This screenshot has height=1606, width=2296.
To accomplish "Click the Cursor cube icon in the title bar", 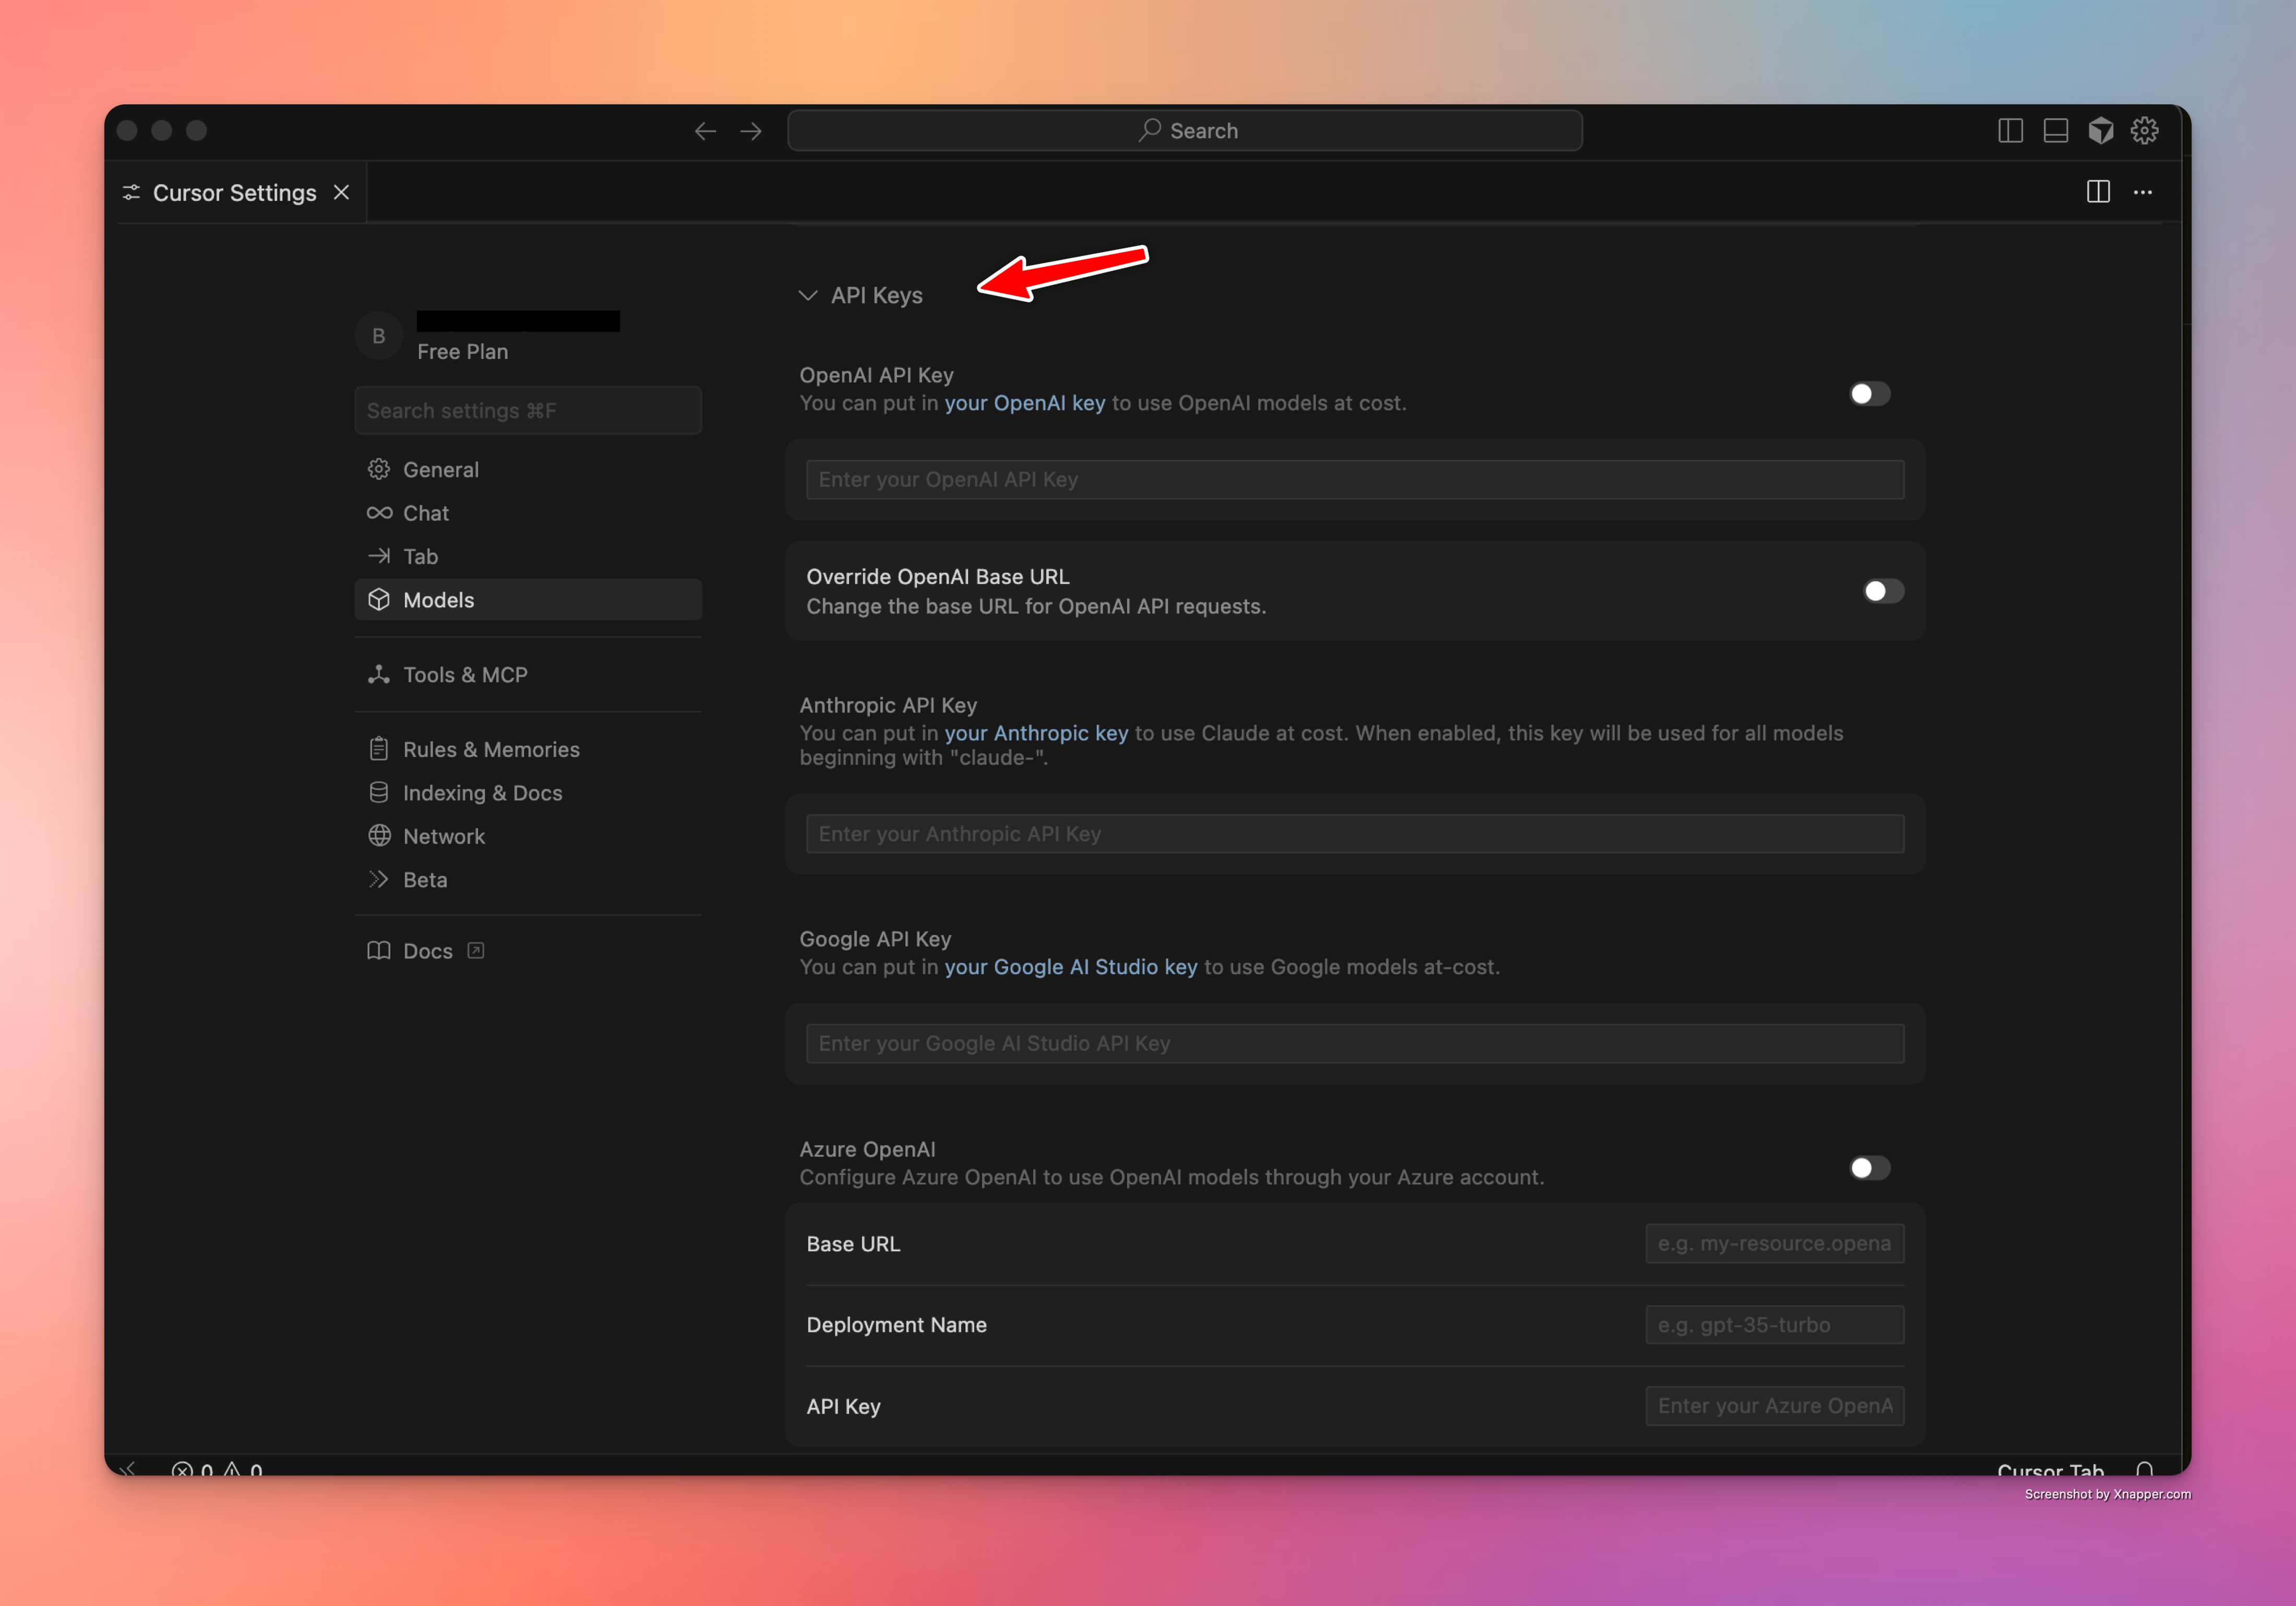I will click(x=2100, y=131).
